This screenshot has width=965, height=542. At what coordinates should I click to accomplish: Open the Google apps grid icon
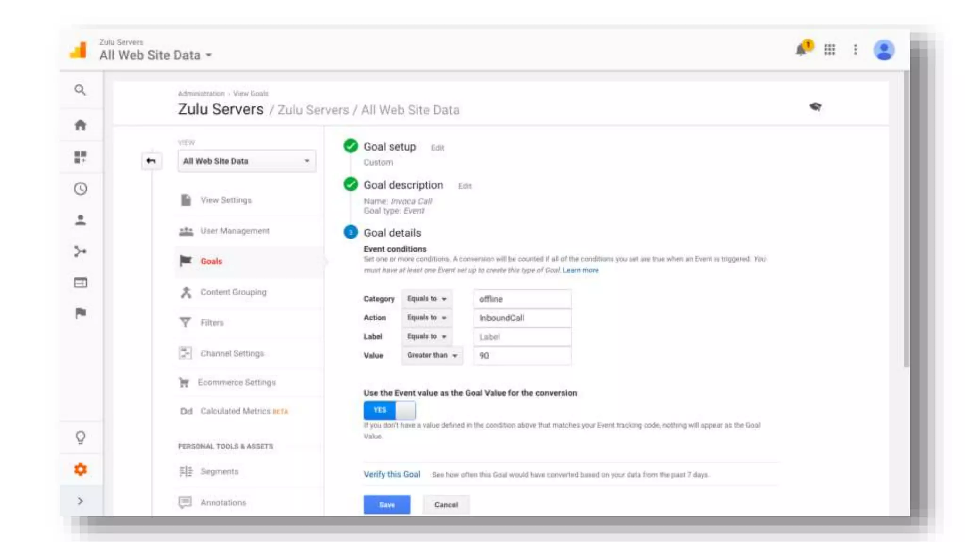pyautogui.click(x=829, y=49)
